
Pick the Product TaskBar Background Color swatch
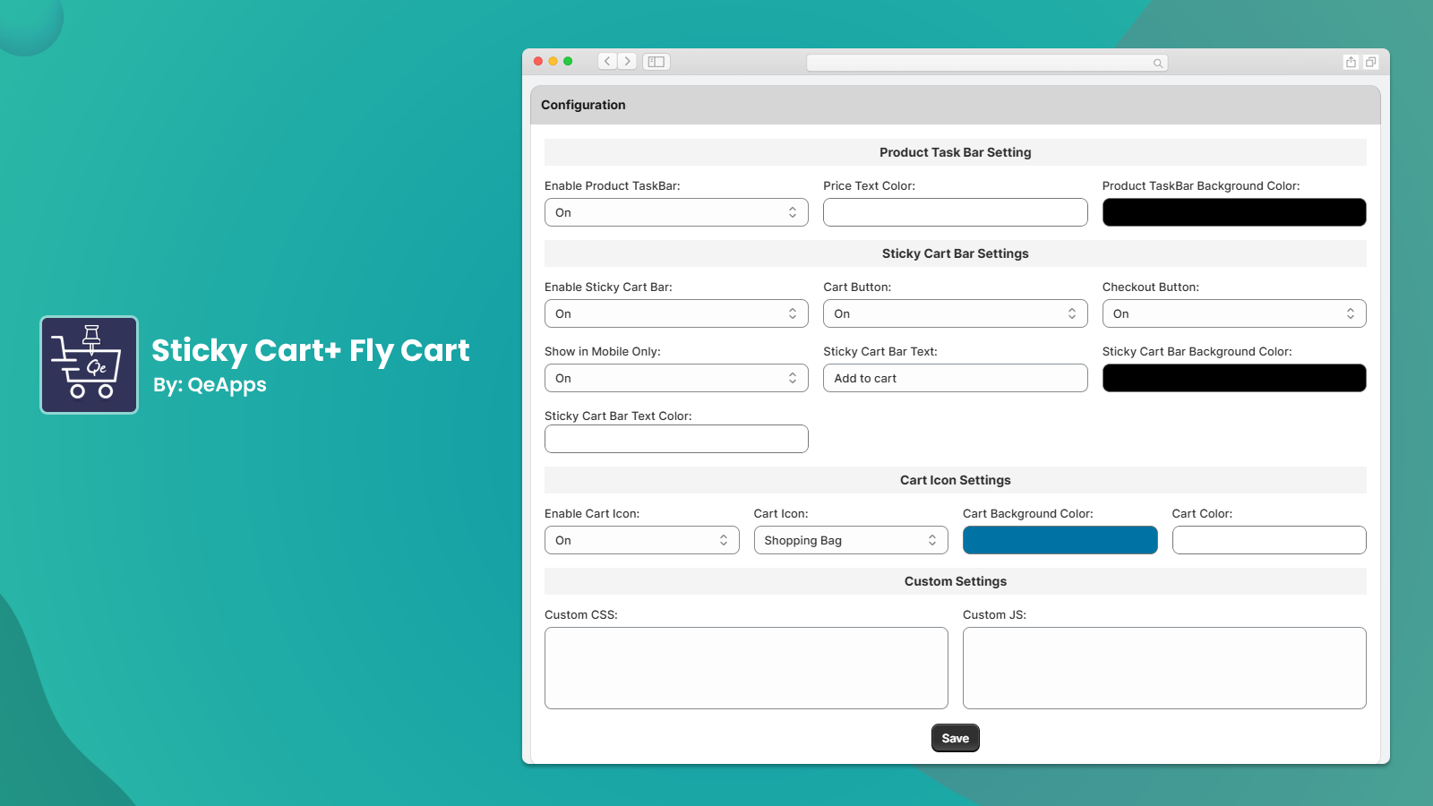coord(1234,212)
